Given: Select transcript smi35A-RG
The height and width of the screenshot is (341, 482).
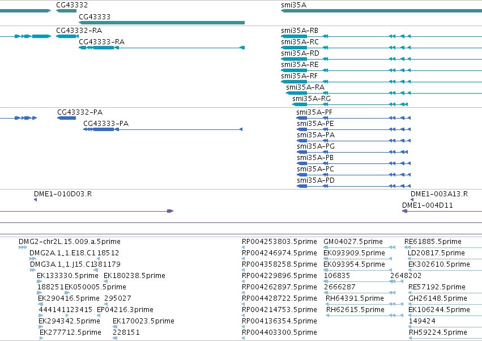Looking at the screenshot, I should pyautogui.click(x=312, y=99).
